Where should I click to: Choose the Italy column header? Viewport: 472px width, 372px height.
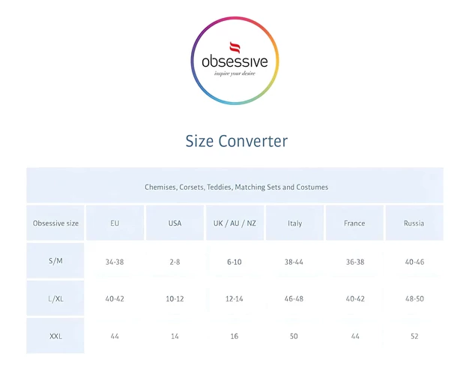click(294, 223)
